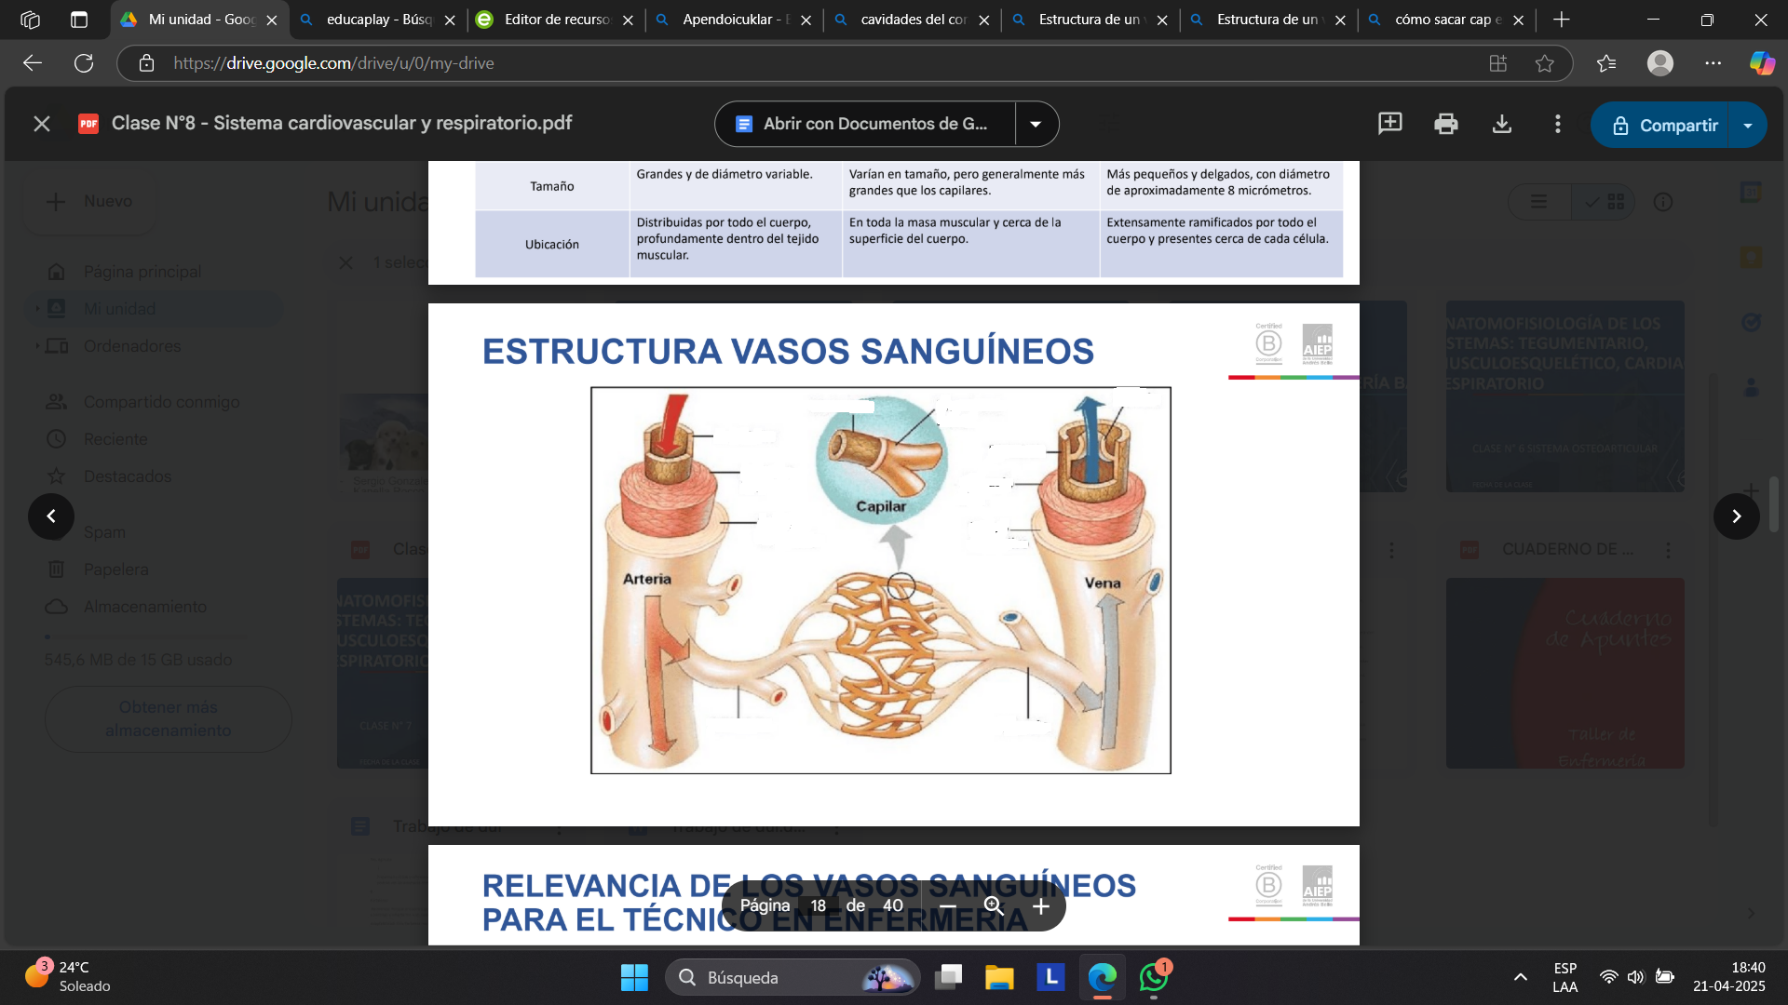Print the PDF using the printer icon
Viewport: 1788px width, 1005px height.
(x=1446, y=124)
